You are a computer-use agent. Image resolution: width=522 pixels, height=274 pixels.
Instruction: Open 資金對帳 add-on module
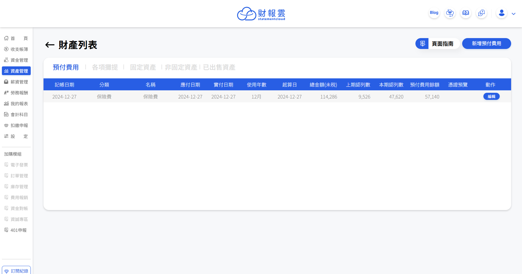pos(16,208)
